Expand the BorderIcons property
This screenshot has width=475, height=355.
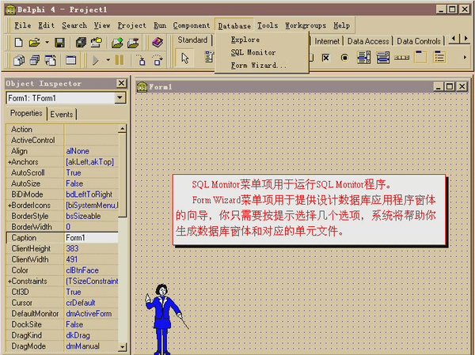(x=9, y=205)
